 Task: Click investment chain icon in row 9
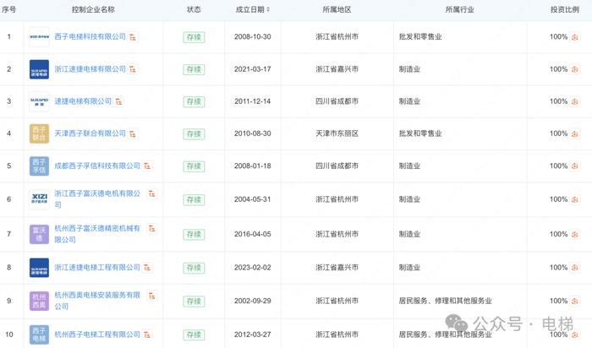(574, 301)
